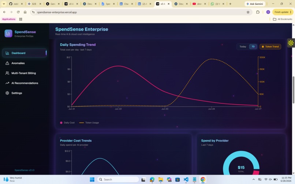Open the bookmarks grid apps icon
The height and width of the screenshot is (184, 295).
tap(21, 19)
